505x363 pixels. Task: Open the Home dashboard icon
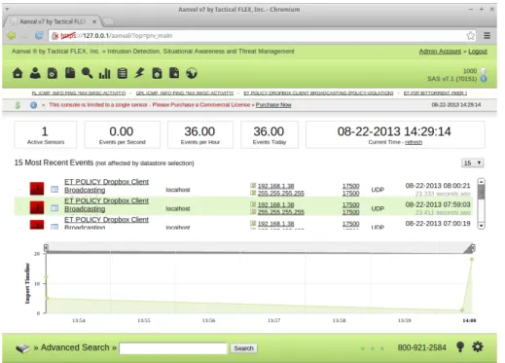tap(18, 73)
